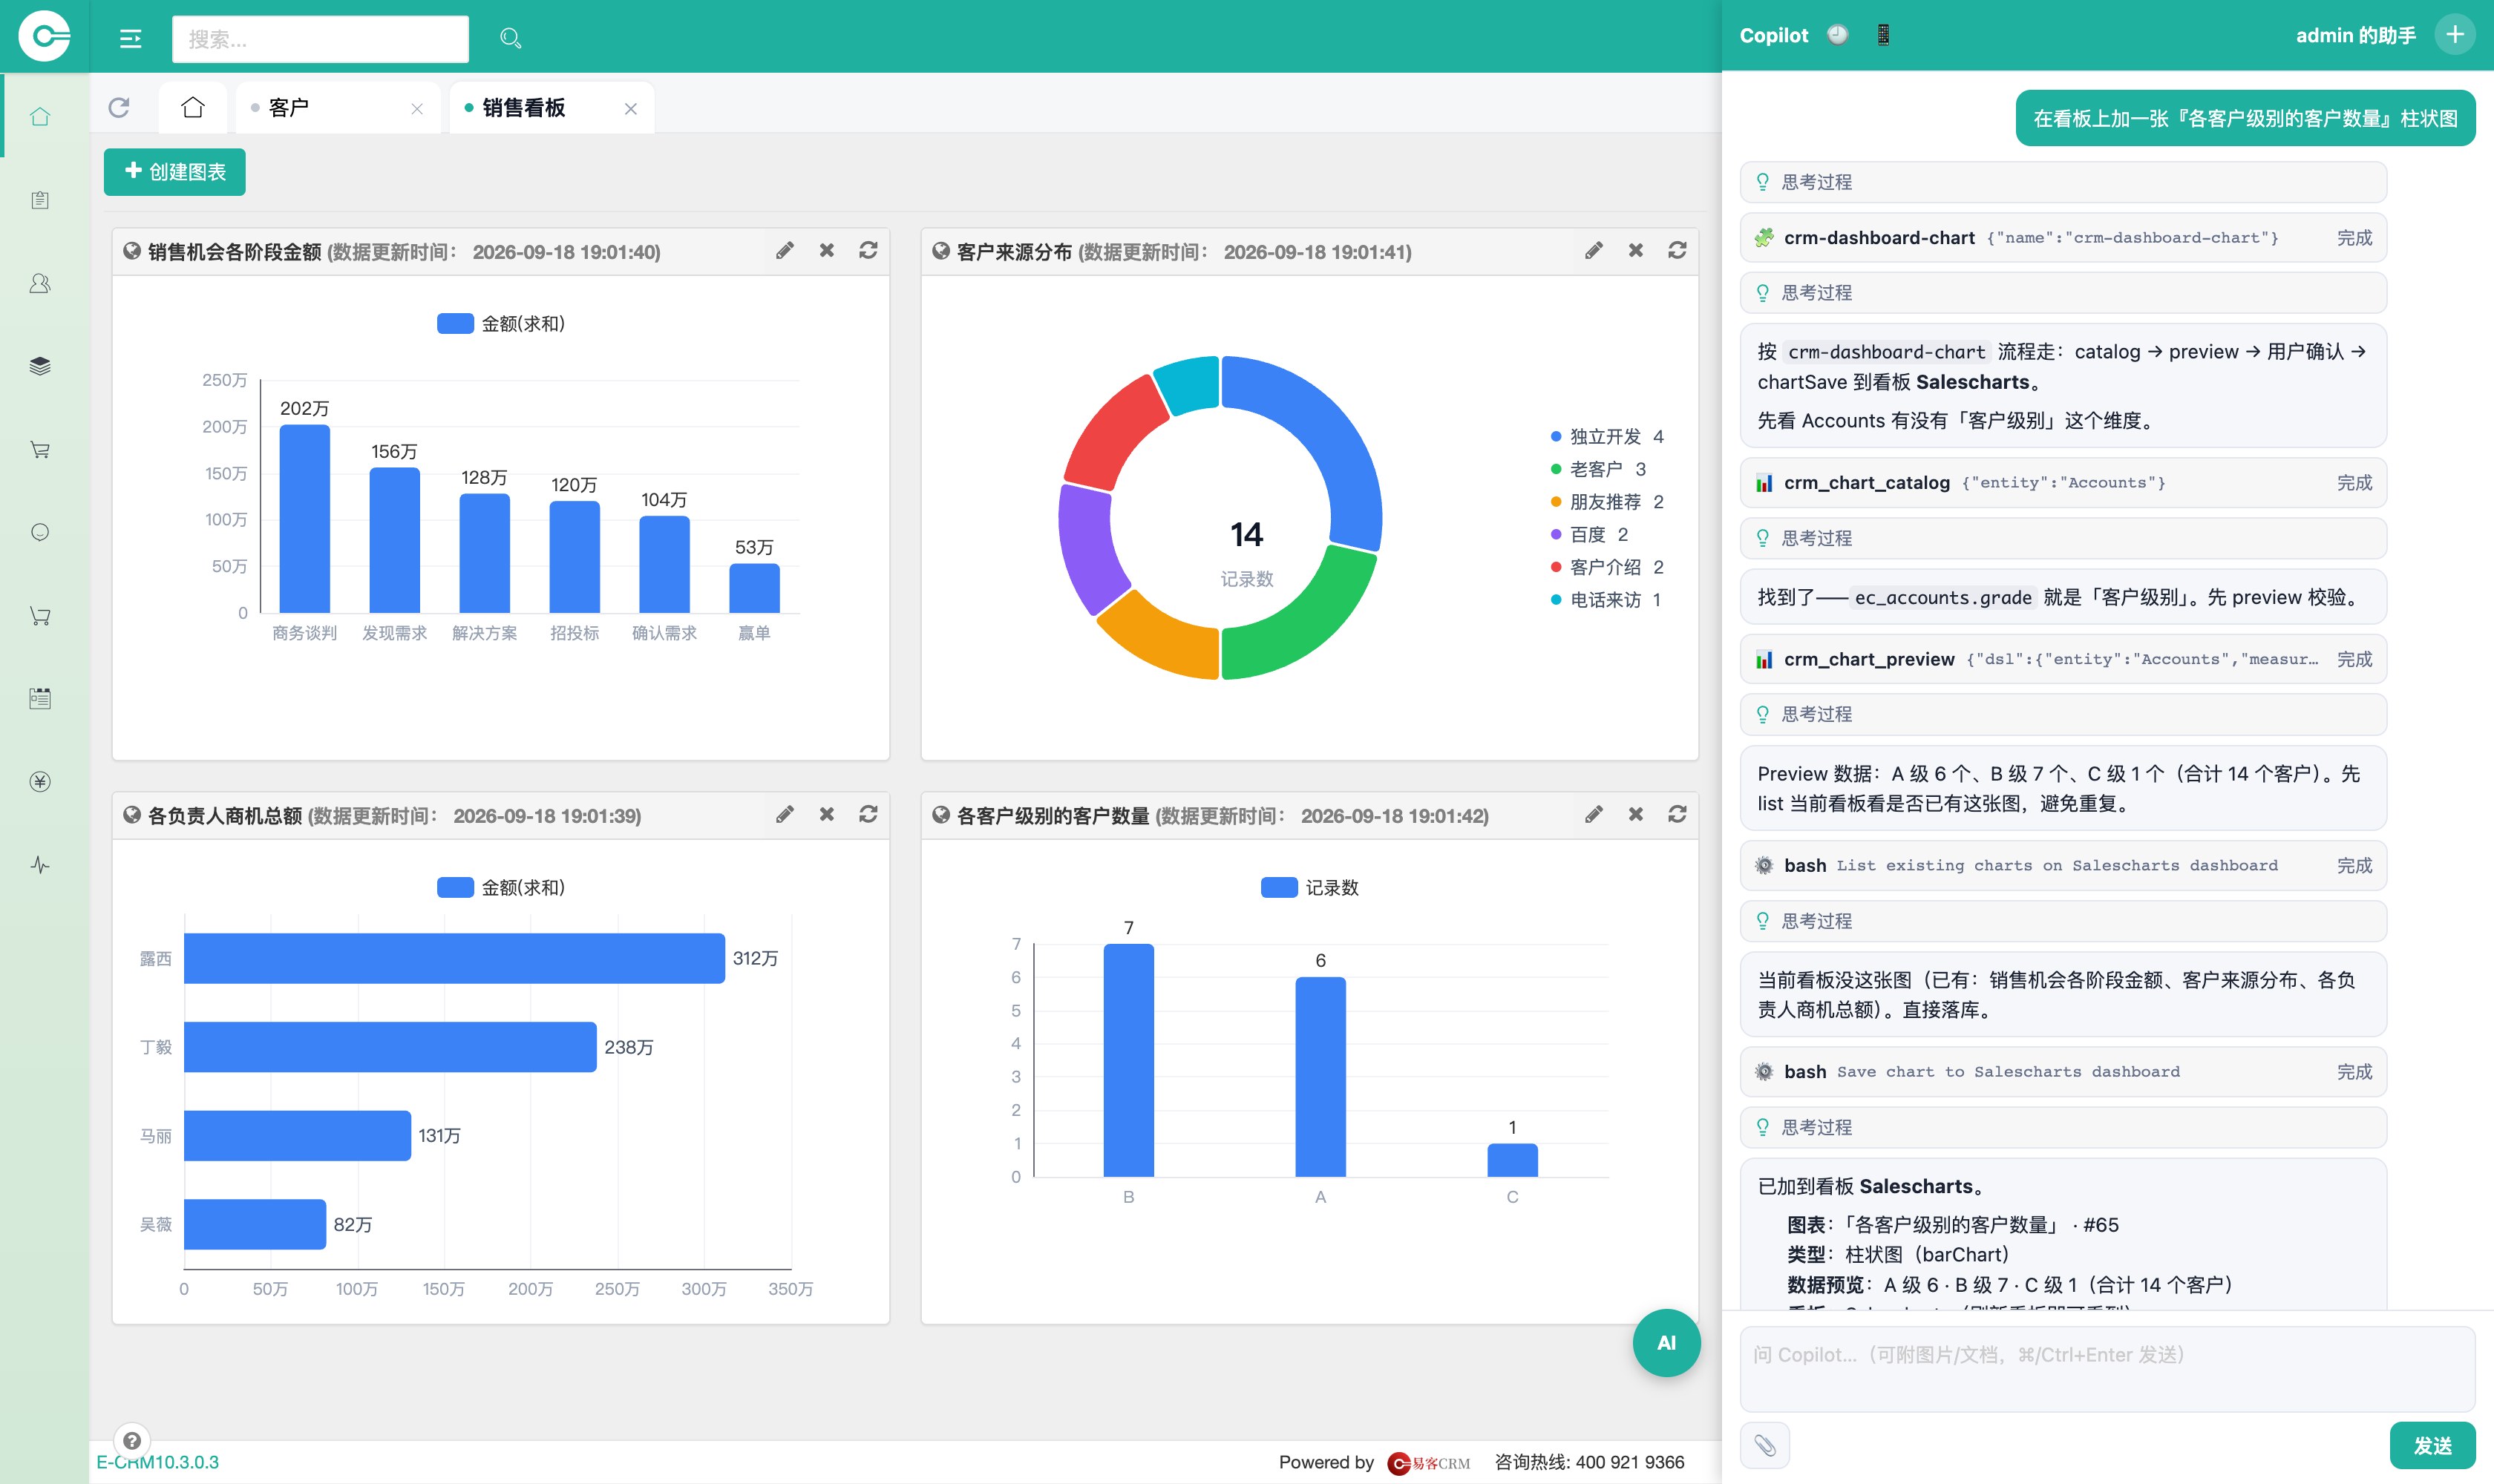Click the 创建图表 button
This screenshot has width=2494, height=1484.
(175, 171)
